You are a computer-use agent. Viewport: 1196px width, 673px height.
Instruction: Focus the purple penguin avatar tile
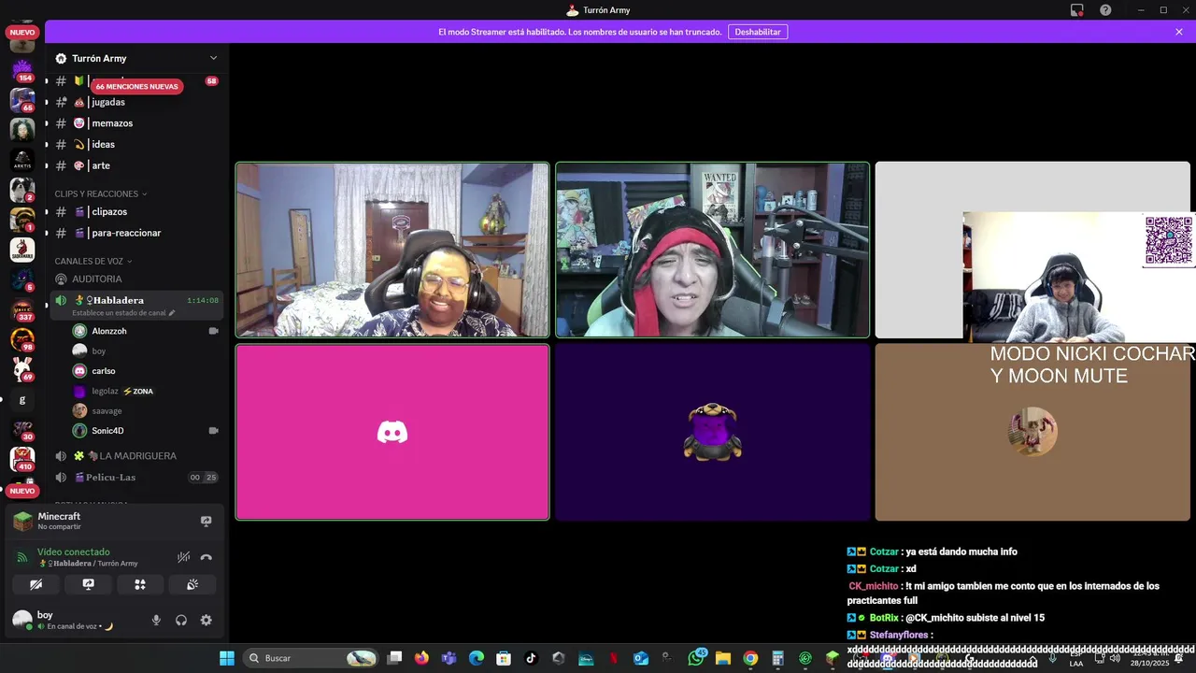pyautogui.click(x=712, y=432)
